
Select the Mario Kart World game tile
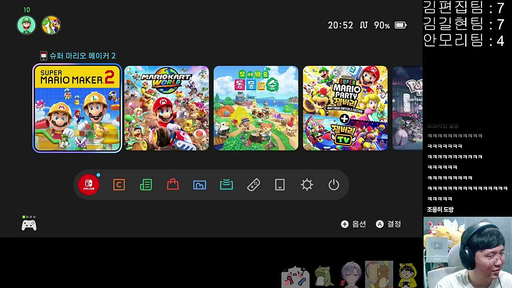tap(166, 108)
